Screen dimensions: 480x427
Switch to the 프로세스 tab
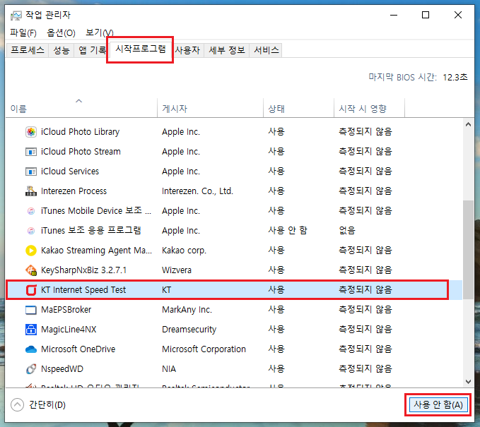pos(28,50)
